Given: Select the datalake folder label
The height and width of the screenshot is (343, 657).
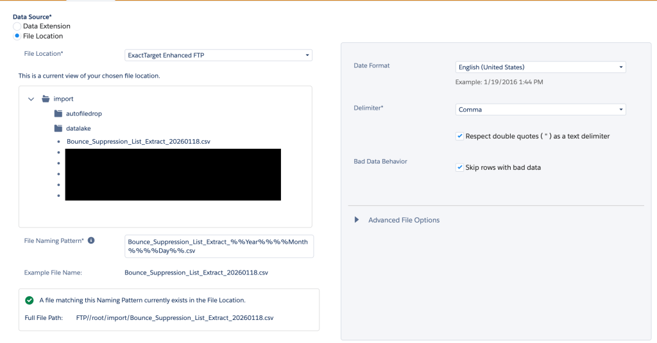Looking at the screenshot, I should (x=78, y=128).
